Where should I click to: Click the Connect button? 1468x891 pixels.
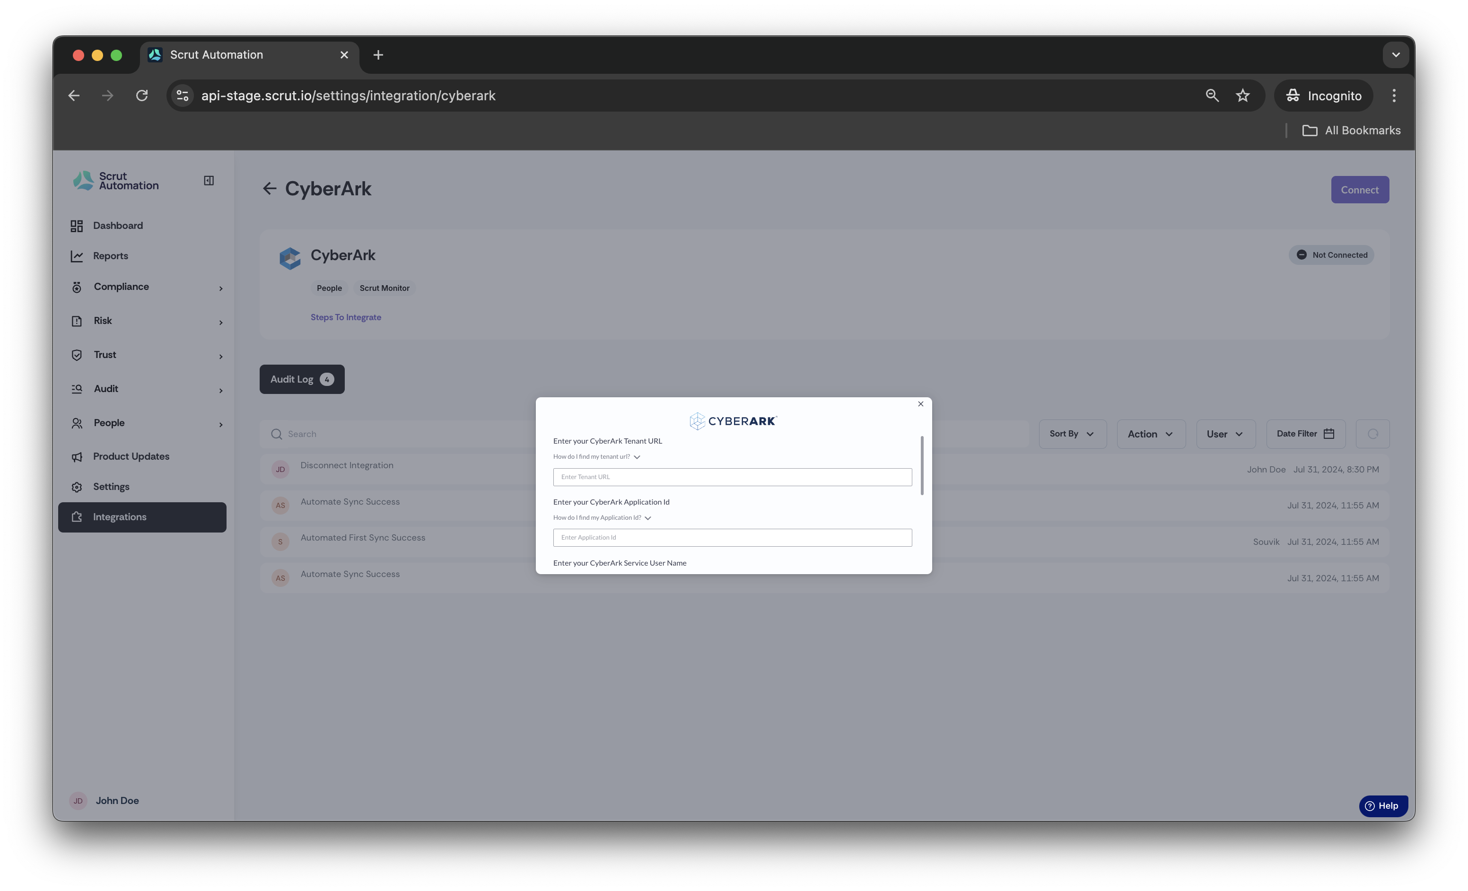point(1360,190)
